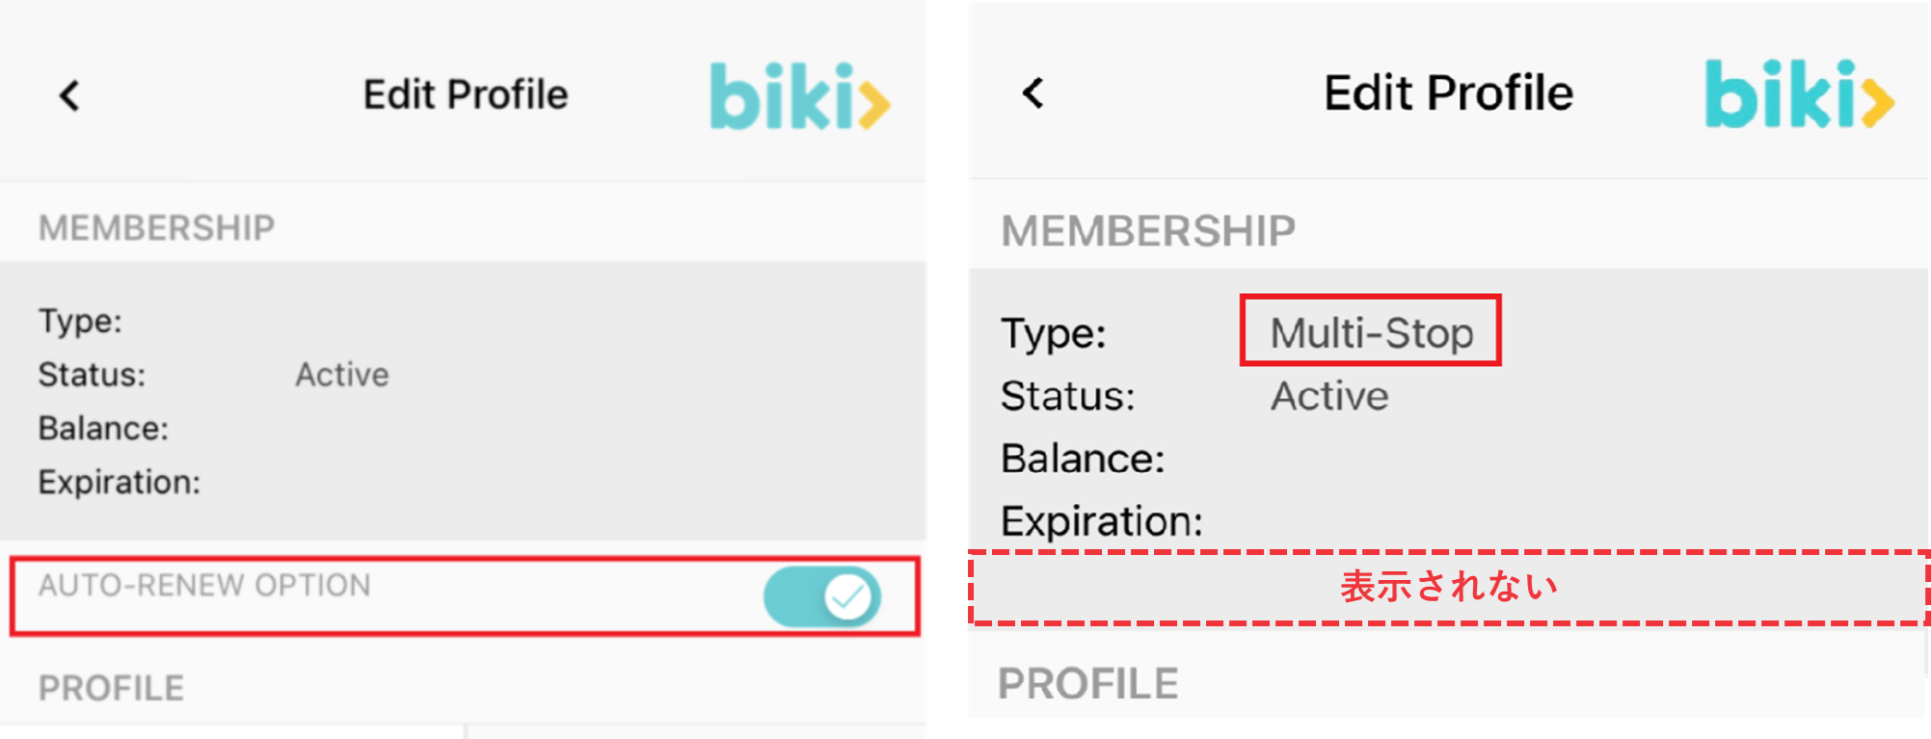Click PROFILE header below the Auto-Renew option
This screenshot has width=1931, height=739.
coord(111,688)
